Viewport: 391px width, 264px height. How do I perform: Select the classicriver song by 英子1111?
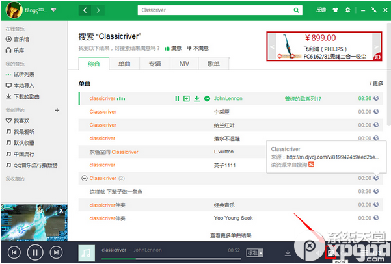pos(231,165)
